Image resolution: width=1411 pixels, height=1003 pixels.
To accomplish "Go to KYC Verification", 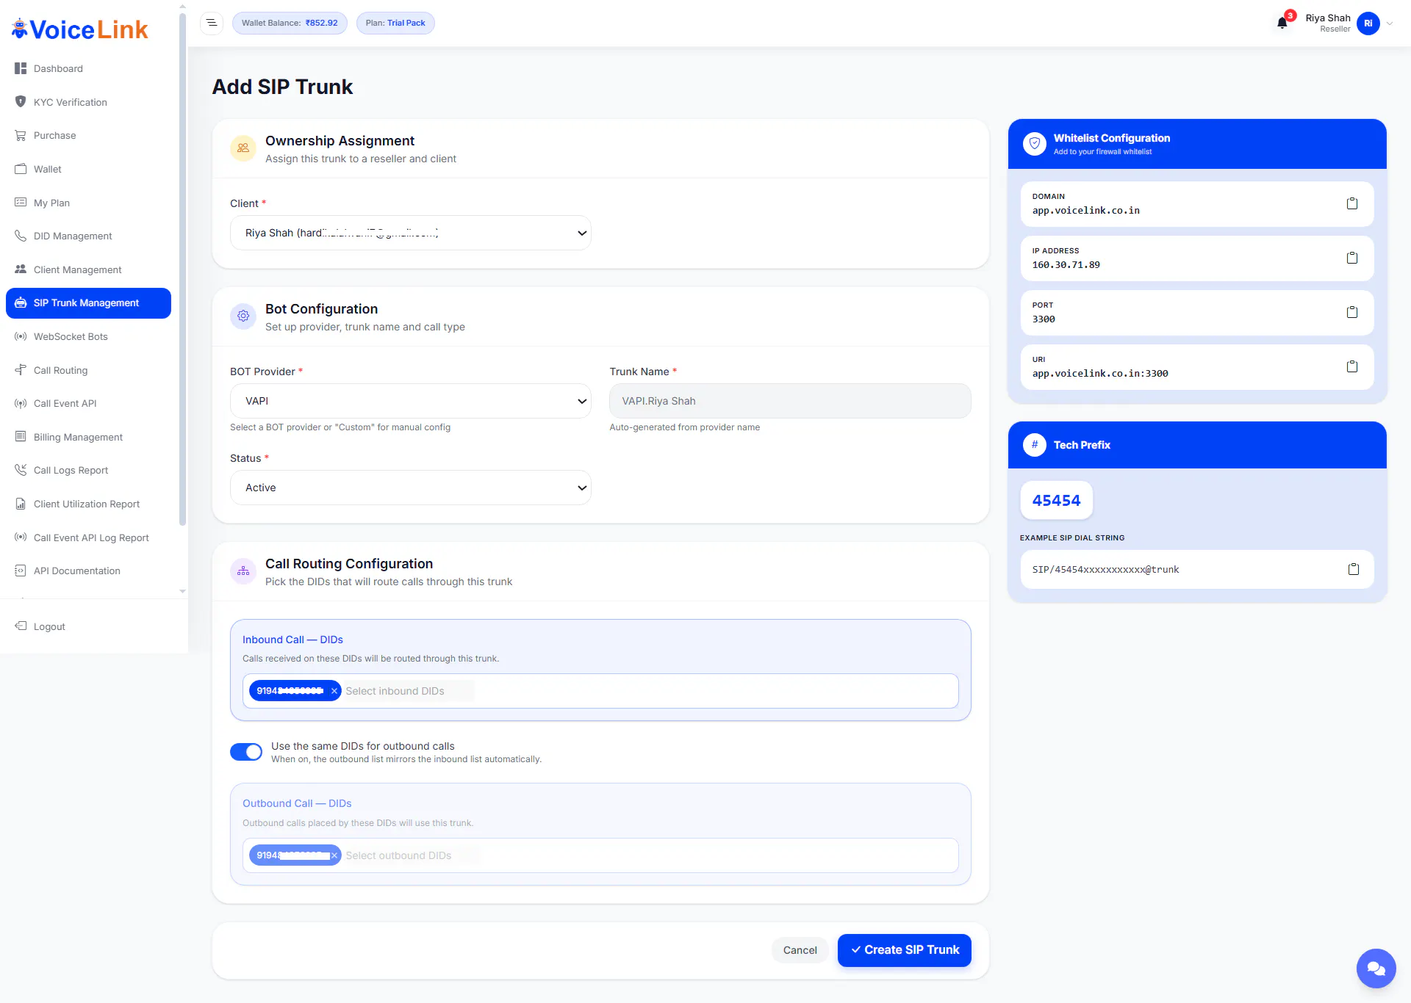I will 88,102.
